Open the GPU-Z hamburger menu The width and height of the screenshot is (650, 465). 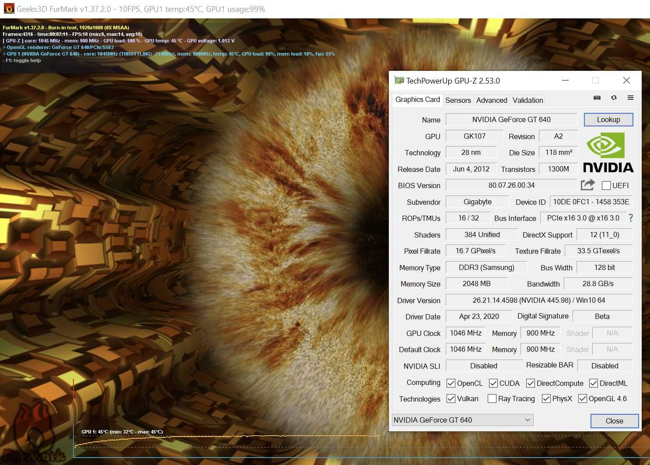tap(630, 98)
